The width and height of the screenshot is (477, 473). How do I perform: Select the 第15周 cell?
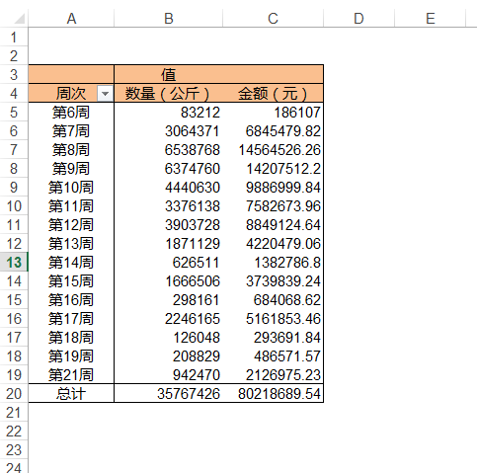pyautogui.click(x=71, y=281)
